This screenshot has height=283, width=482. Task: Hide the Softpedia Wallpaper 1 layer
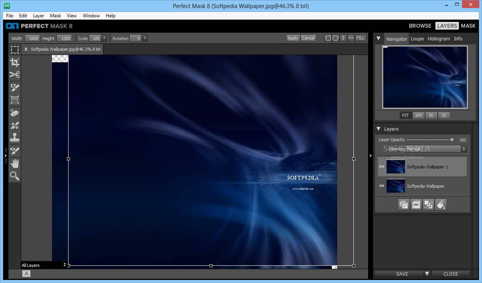point(382,166)
